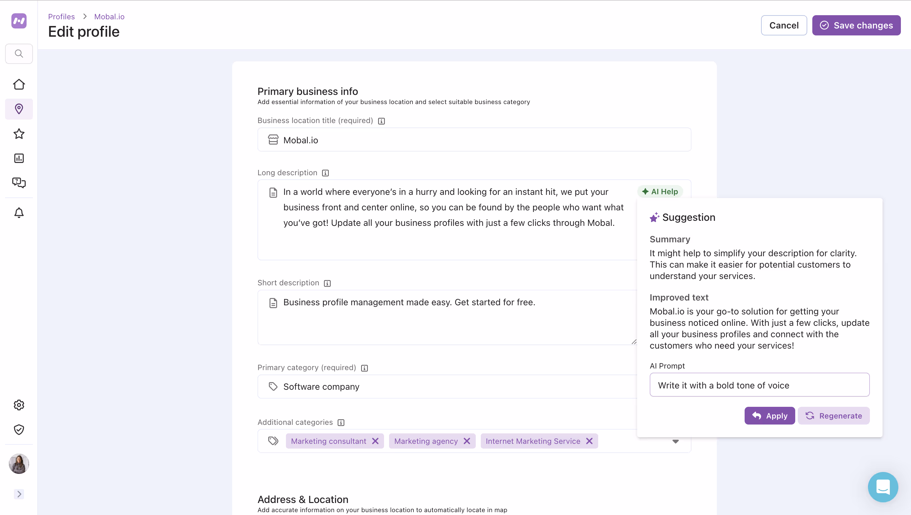Viewport: 911px width, 515px height.
Task: Click the AI Prompt input field
Action: point(759,385)
